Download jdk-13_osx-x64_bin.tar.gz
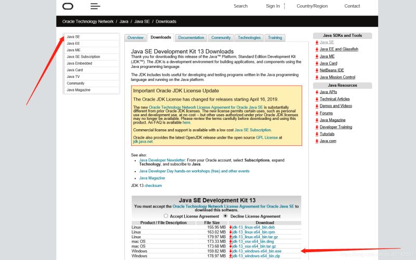This screenshot has width=416, height=260. point(254,246)
